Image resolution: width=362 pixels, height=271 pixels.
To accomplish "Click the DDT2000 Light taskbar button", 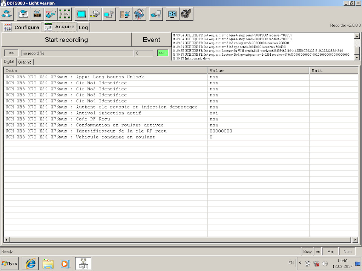I will pos(83,263).
